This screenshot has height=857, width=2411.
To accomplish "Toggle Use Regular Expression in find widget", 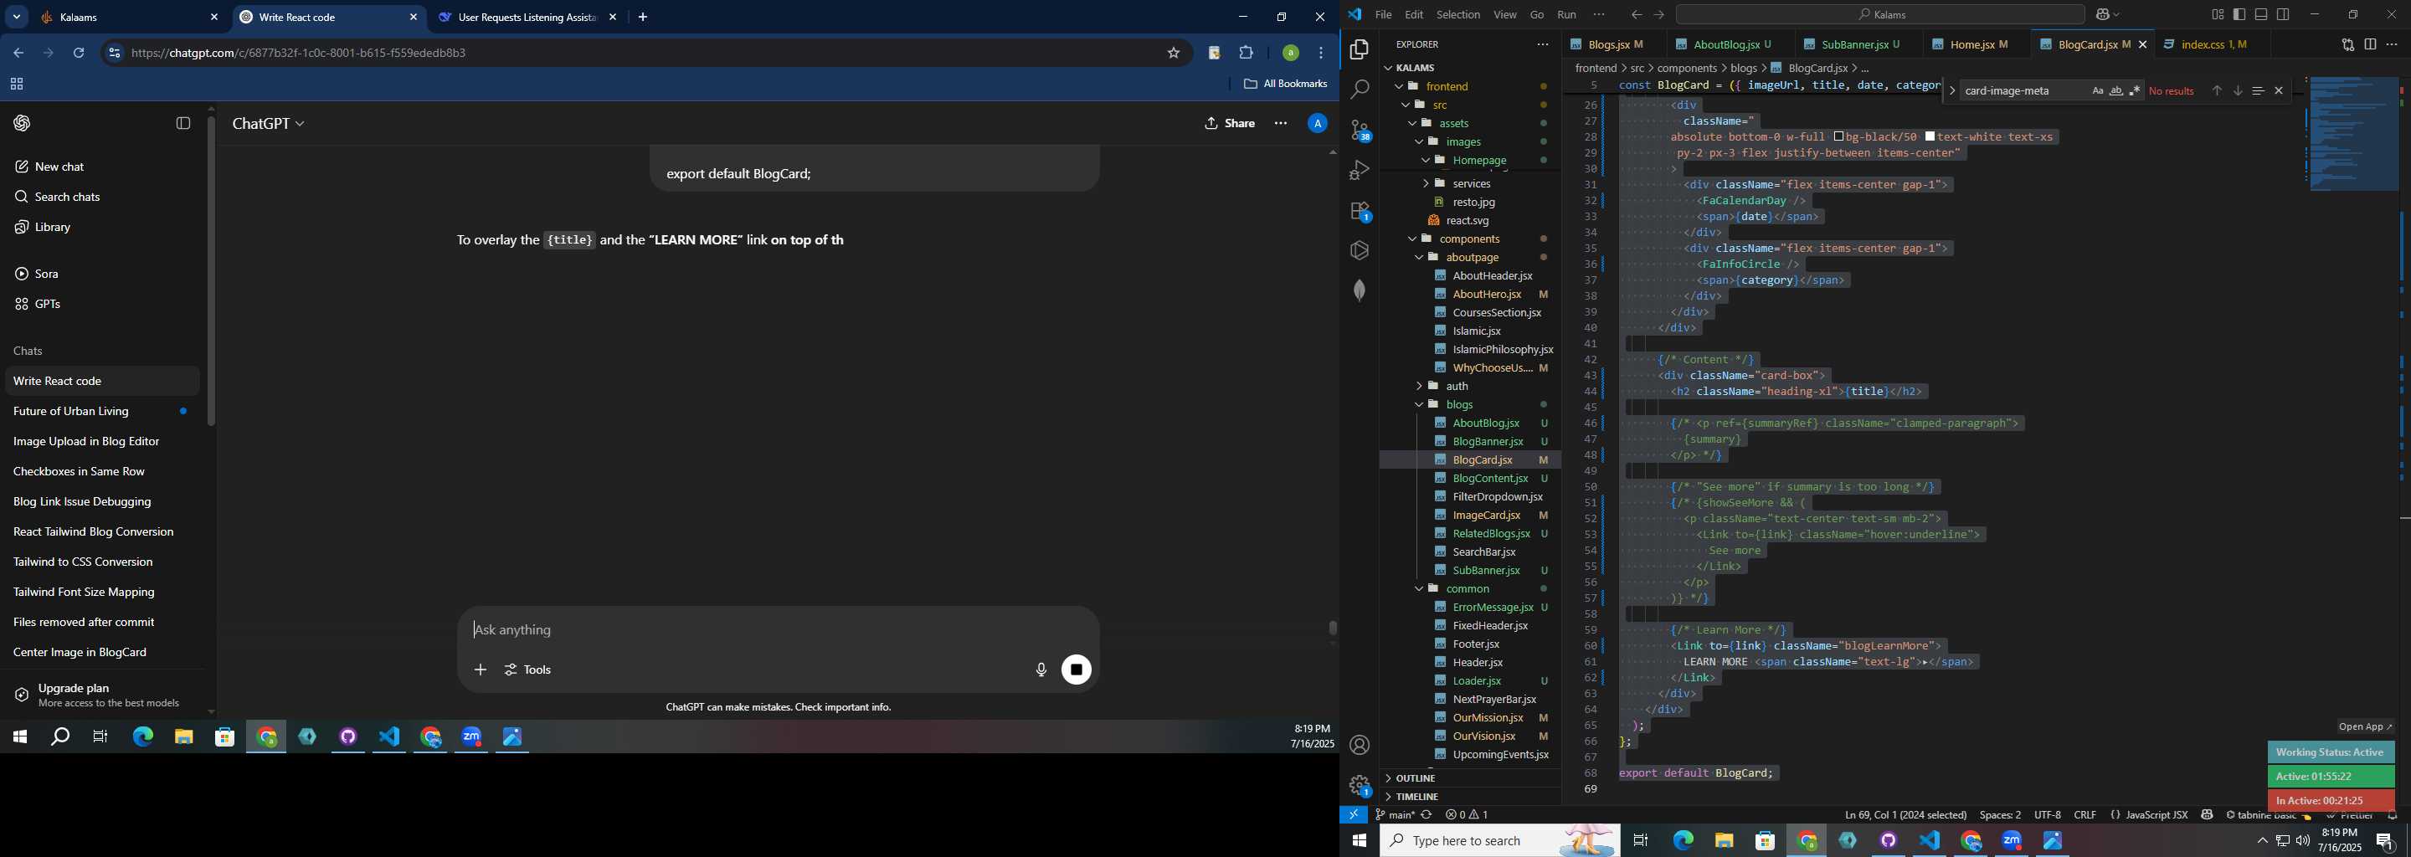I will pyautogui.click(x=2135, y=90).
